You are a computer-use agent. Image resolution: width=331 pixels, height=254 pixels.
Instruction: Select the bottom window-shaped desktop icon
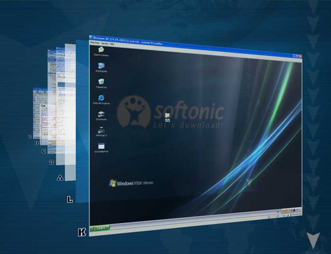pyautogui.click(x=101, y=148)
